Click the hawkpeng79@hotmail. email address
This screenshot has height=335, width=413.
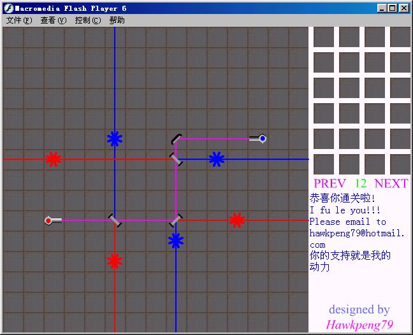tap(357, 233)
